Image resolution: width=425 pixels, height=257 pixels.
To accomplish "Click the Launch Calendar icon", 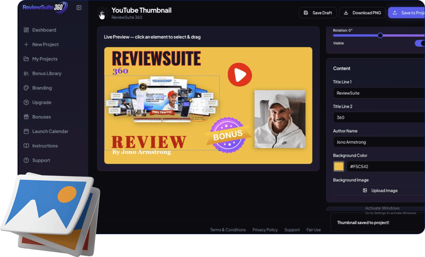I will 26,132.
